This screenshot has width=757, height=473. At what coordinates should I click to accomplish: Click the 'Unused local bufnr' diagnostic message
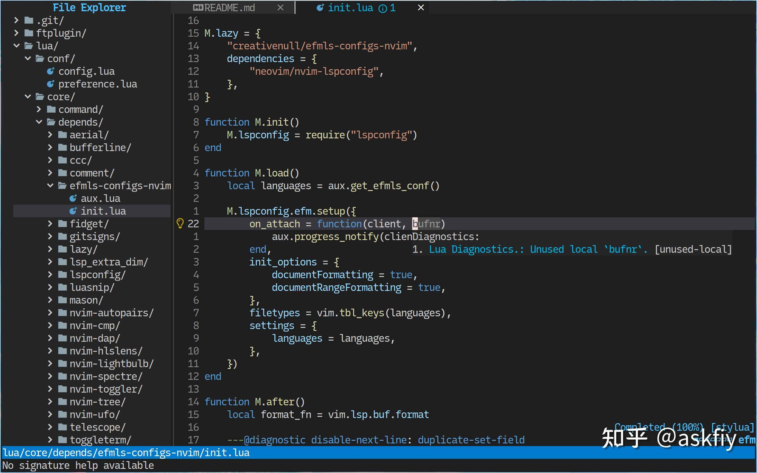(572, 249)
